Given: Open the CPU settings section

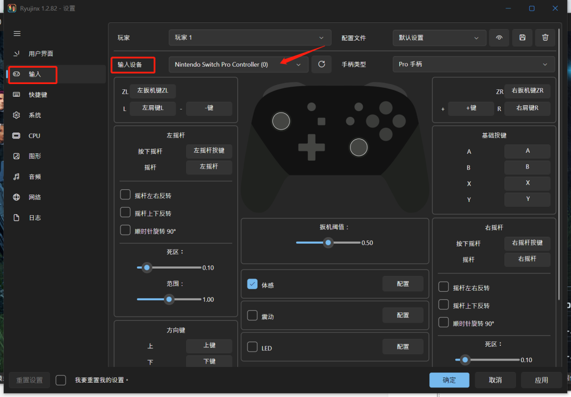Looking at the screenshot, I should point(34,136).
